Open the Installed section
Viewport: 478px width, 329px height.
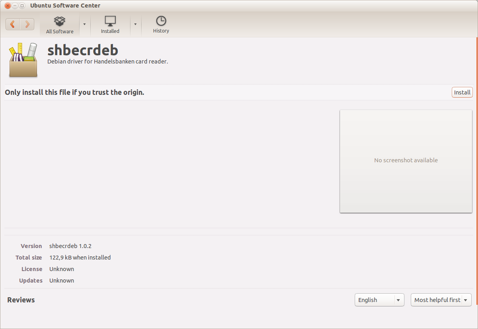coord(110,25)
